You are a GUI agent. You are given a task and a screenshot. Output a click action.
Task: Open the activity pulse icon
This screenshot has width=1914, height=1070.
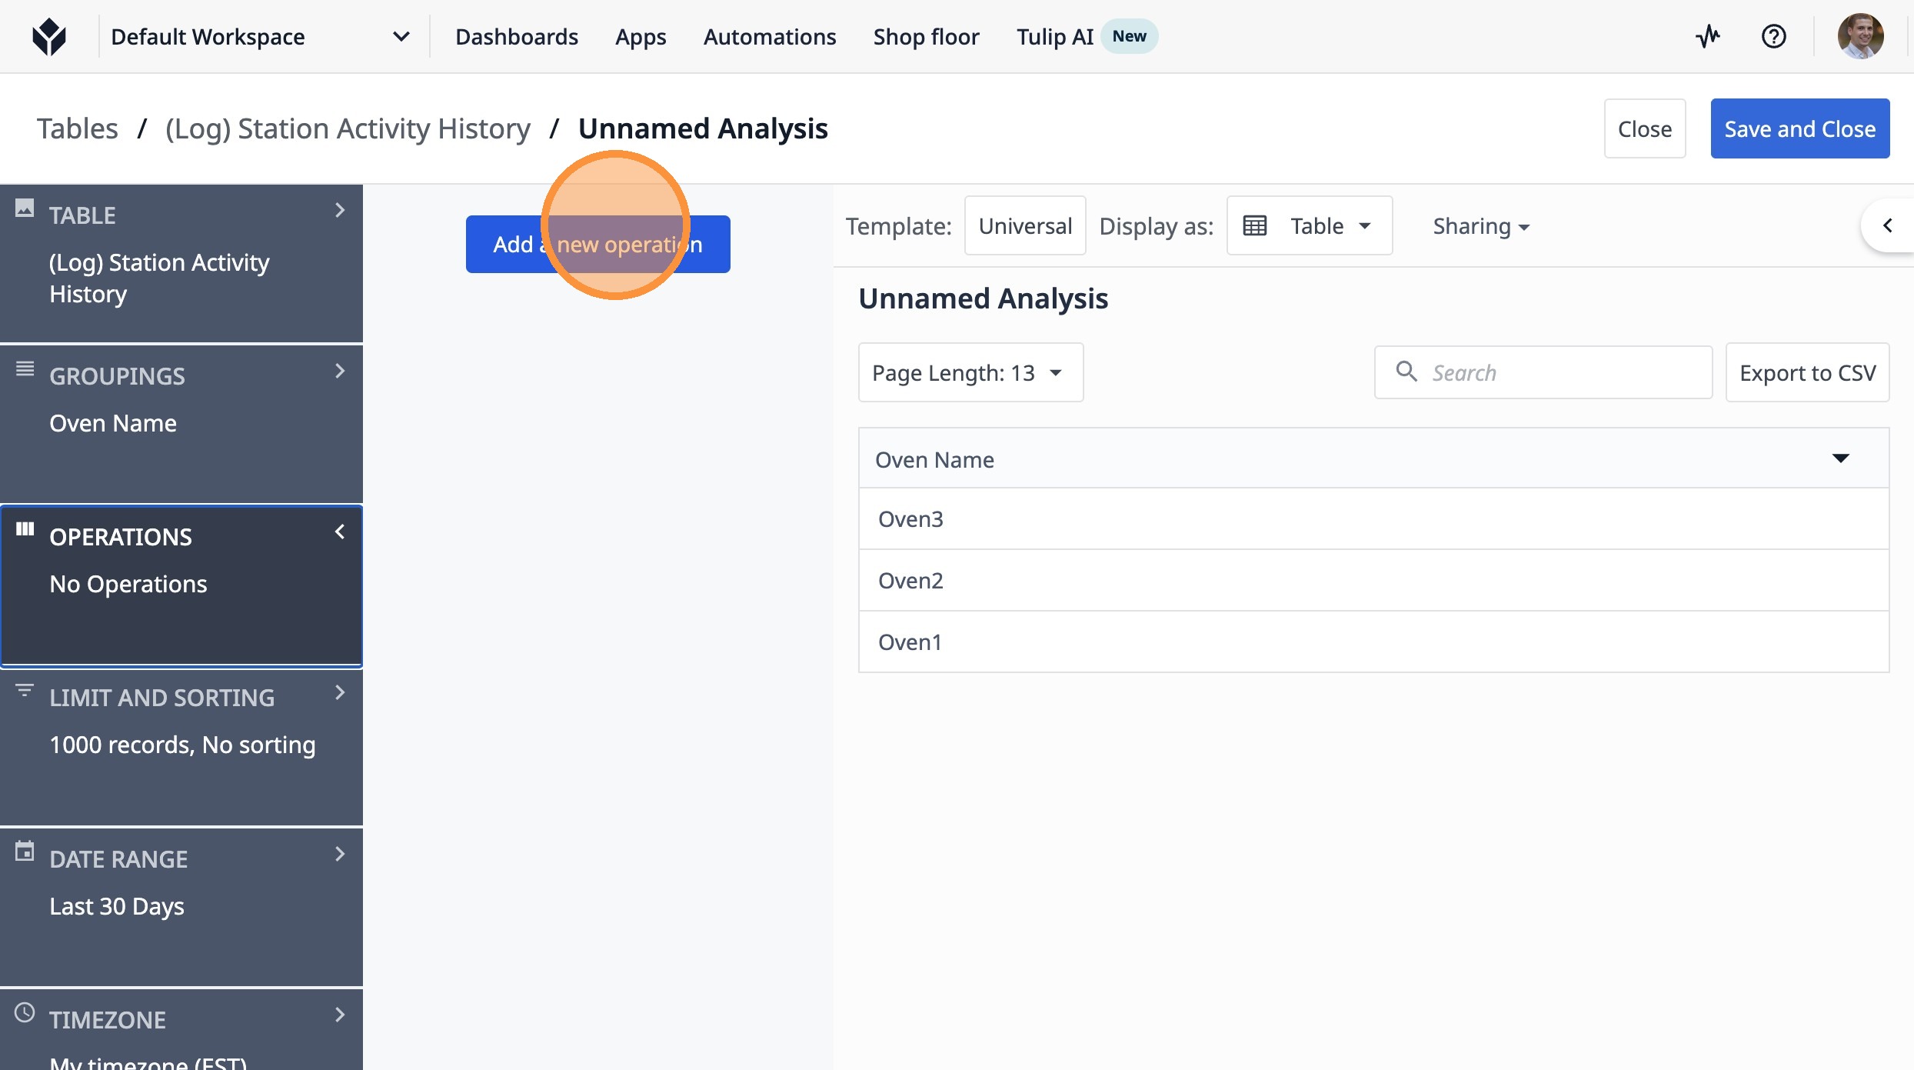[1708, 36]
